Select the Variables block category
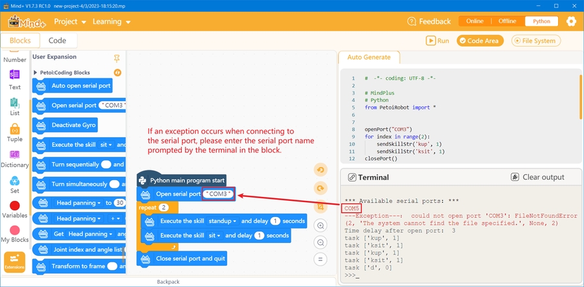Image resolution: width=584 pixels, height=287 pixels. point(14,210)
